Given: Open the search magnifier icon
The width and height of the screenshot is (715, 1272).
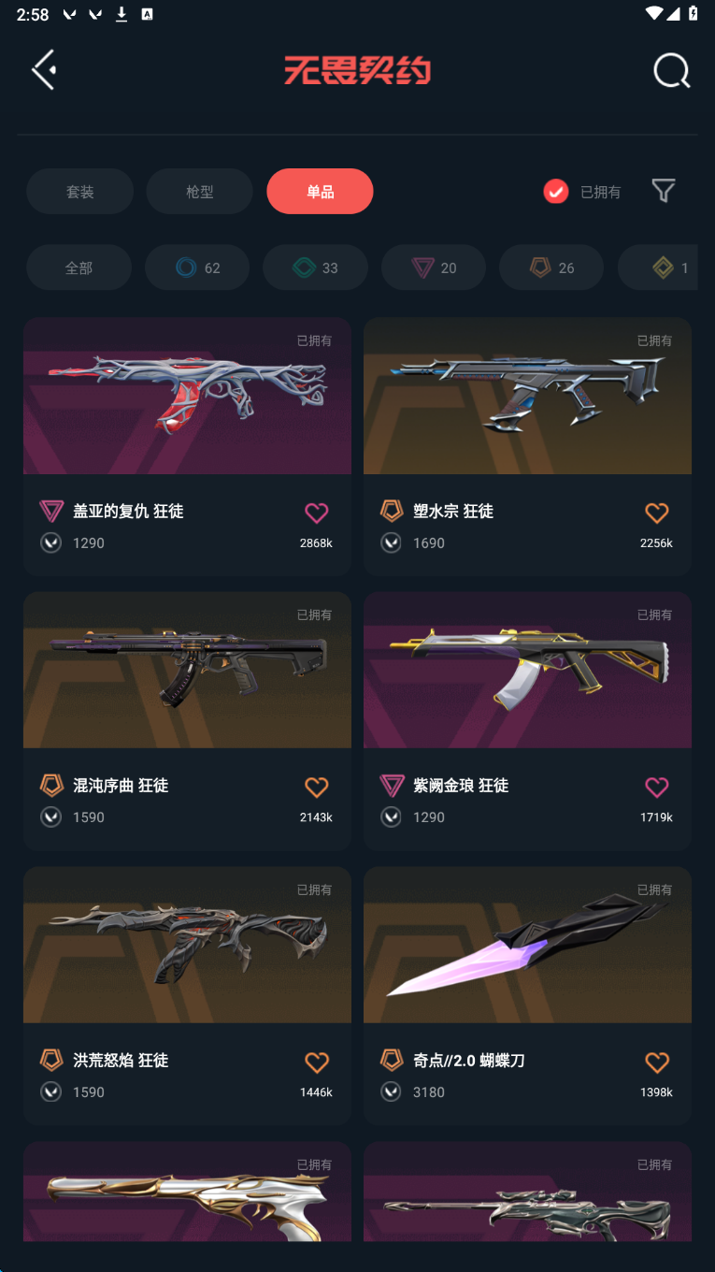Looking at the screenshot, I should (671, 70).
